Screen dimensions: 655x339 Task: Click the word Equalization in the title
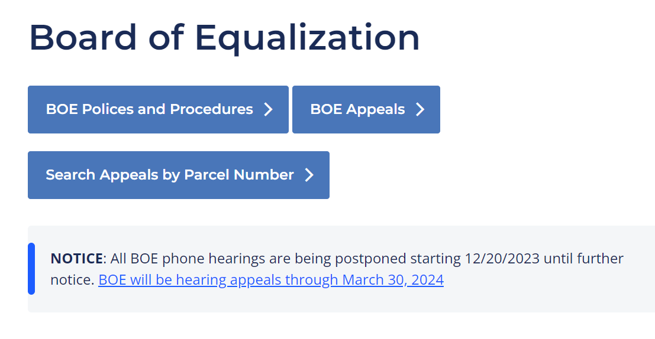click(x=307, y=38)
